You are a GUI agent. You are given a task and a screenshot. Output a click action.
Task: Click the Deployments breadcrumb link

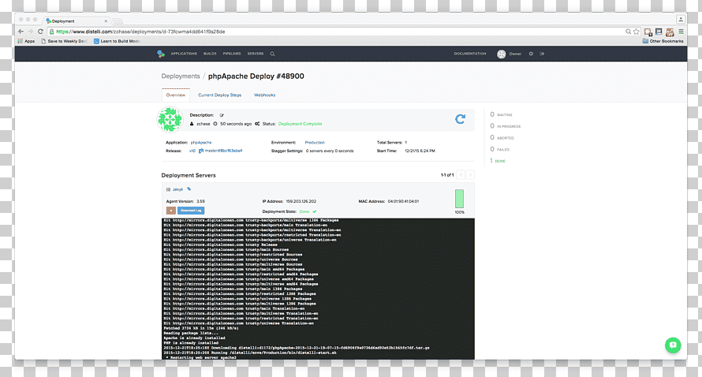(181, 77)
